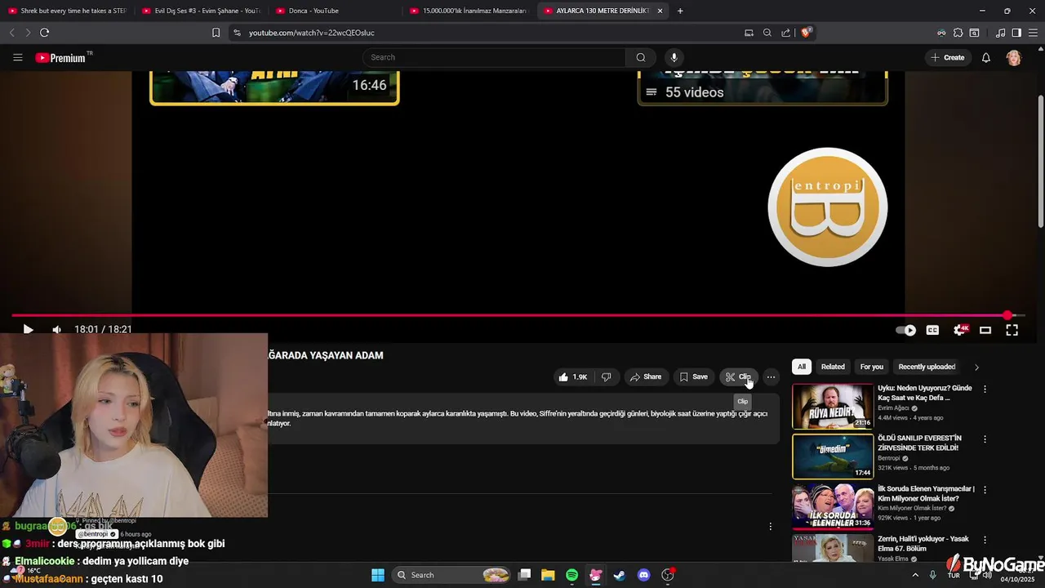Toggle autoplay switch in player
The image size is (1045, 588).
click(906, 330)
